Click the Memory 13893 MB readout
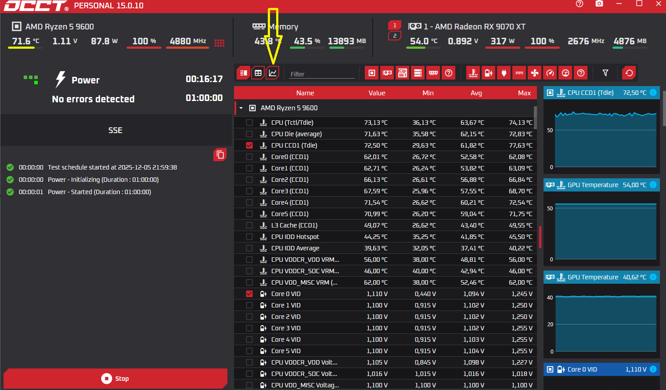Viewport: 666px width, 390px height. tap(347, 41)
